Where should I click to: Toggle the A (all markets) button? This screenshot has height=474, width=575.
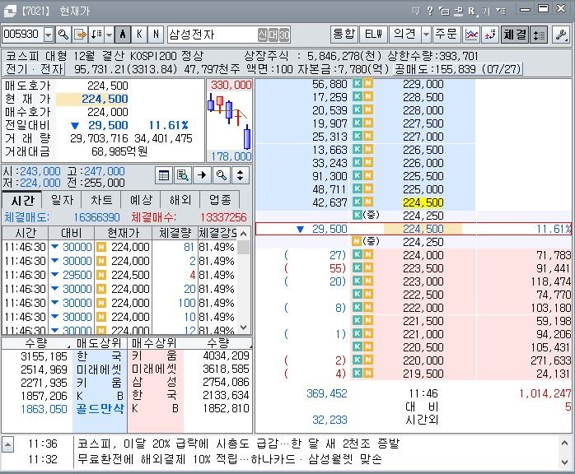coord(123,35)
